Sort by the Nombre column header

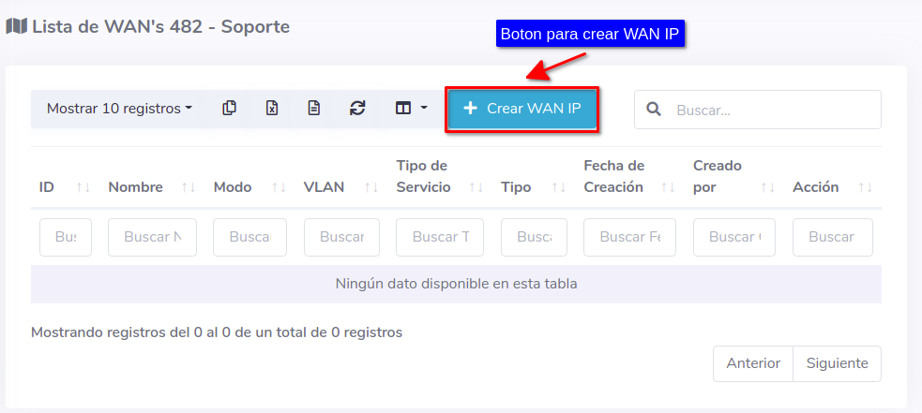pyautogui.click(x=136, y=187)
